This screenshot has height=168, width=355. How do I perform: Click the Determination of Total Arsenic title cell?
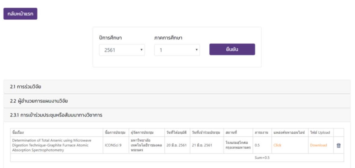click(52, 145)
